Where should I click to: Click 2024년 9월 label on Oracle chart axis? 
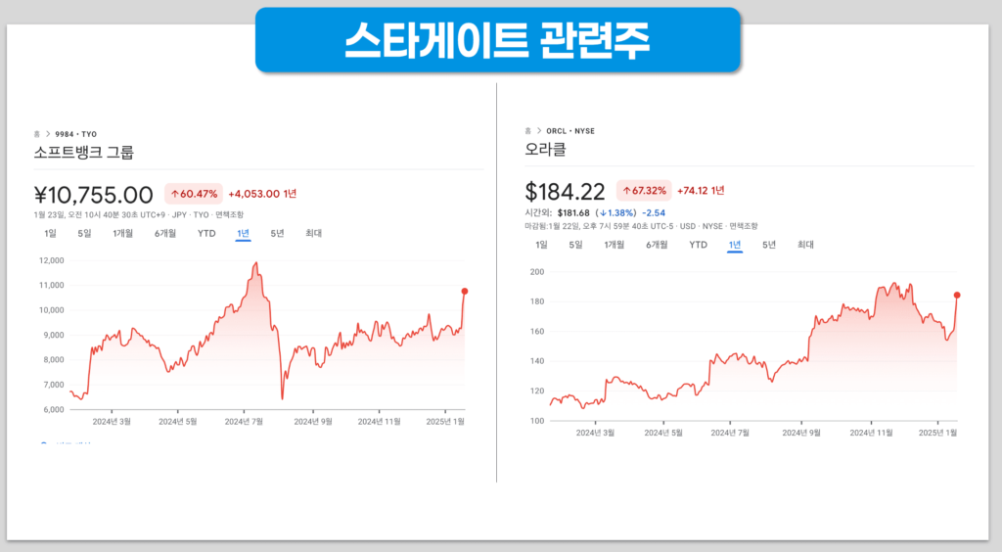pos(801,434)
